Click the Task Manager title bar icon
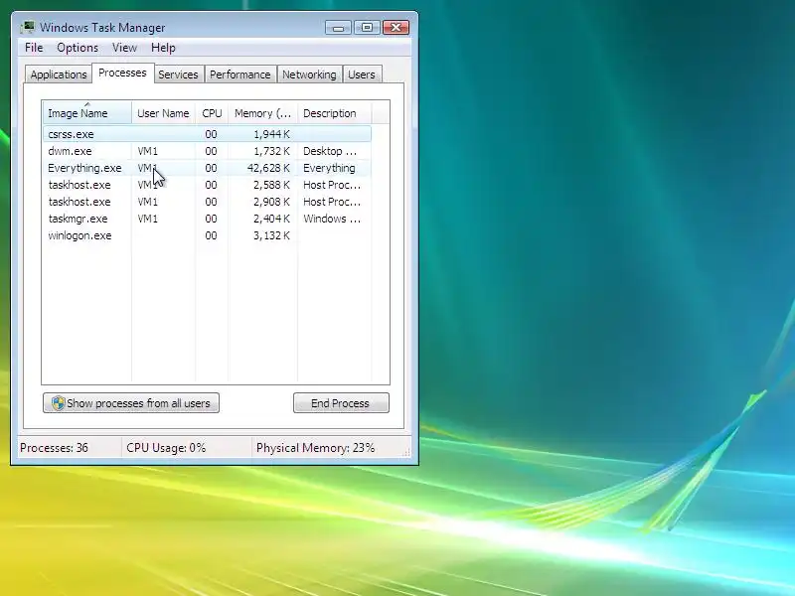 tap(28, 28)
